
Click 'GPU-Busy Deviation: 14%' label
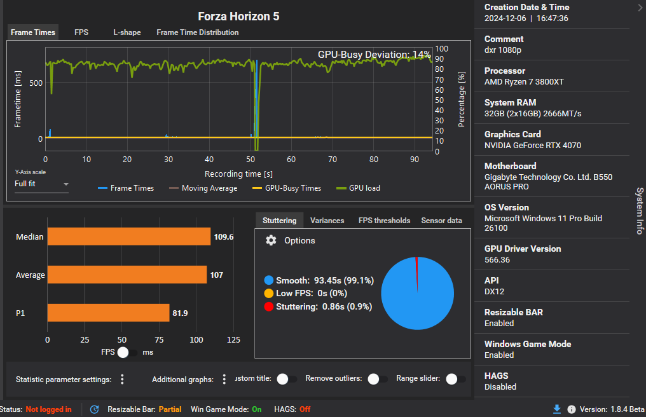point(374,55)
